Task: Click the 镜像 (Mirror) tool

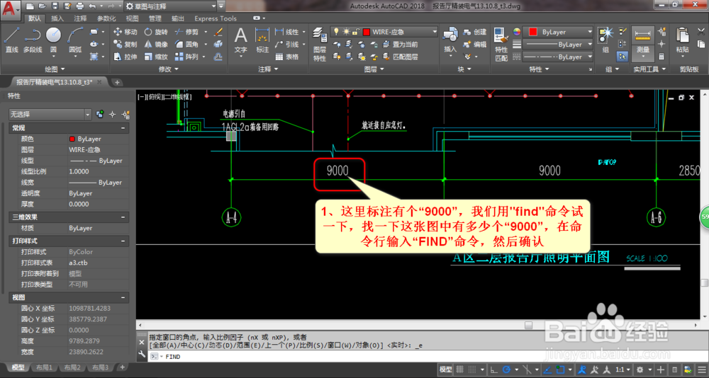Action: [156, 45]
